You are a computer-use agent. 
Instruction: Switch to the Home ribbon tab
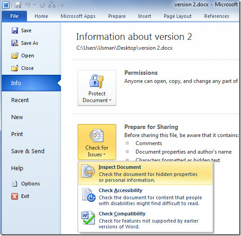(x=41, y=16)
